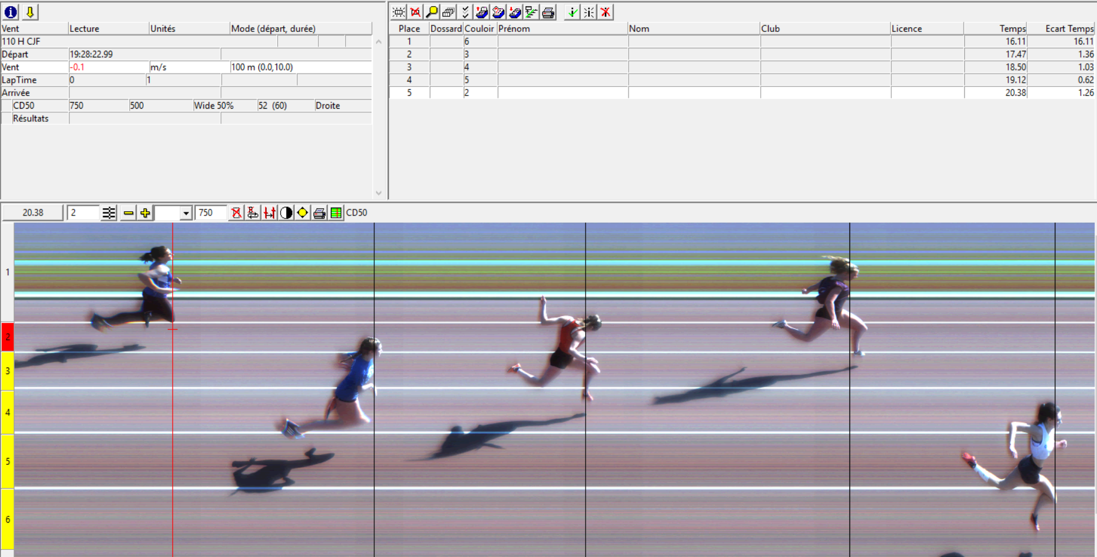The width and height of the screenshot is (1097, 557).
Task: Click the time readout button showing 20.38
Action: pos(33,212)
